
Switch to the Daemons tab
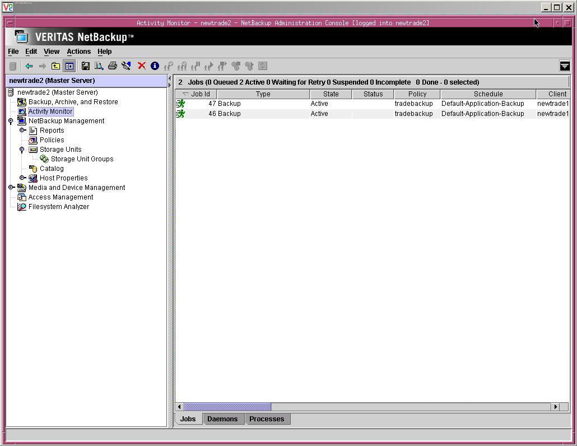click(222, 419)
